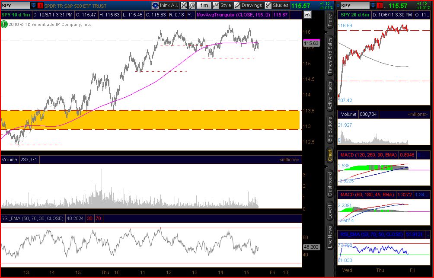
Task: Click the red link number icon beside main SPY symbol
Action: [40, 6]
